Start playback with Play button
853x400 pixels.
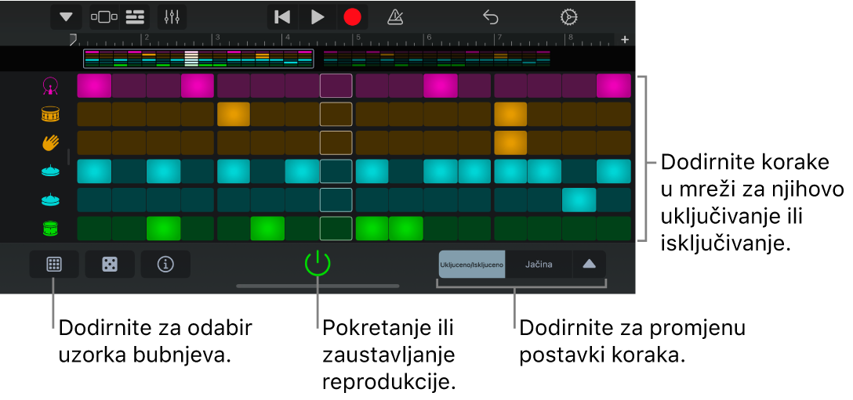pos(318,17)
